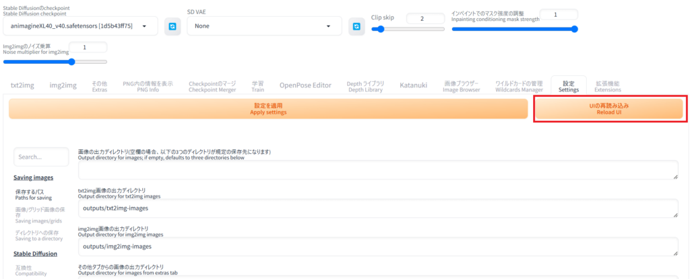Click the settings Search field
This screenshot has height=279, width=690.
40,157
